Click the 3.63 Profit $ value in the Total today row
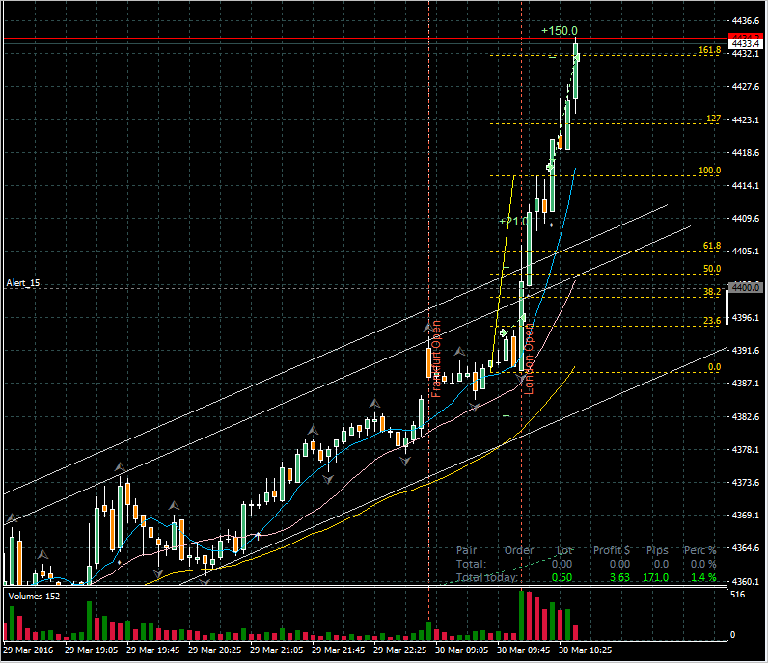Viewport: 768px width, 663px height. (x=618, y=577)
